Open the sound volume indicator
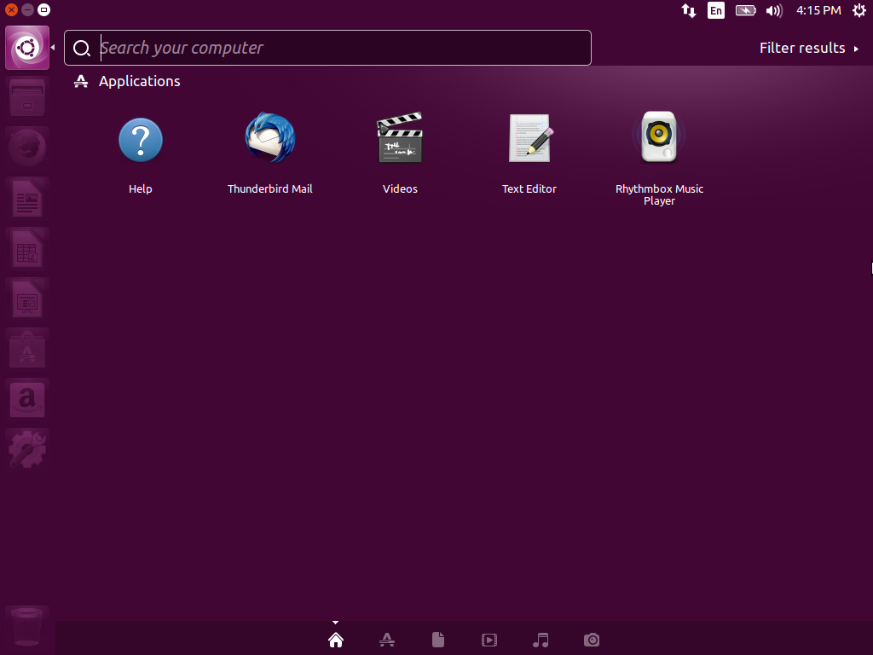 (774, 10)
